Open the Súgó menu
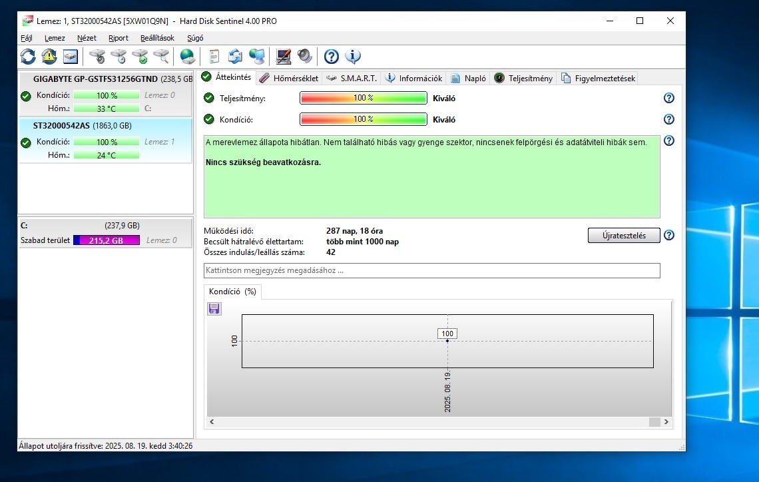The height and width of the screenshot is (482, 759). [195, 38]
